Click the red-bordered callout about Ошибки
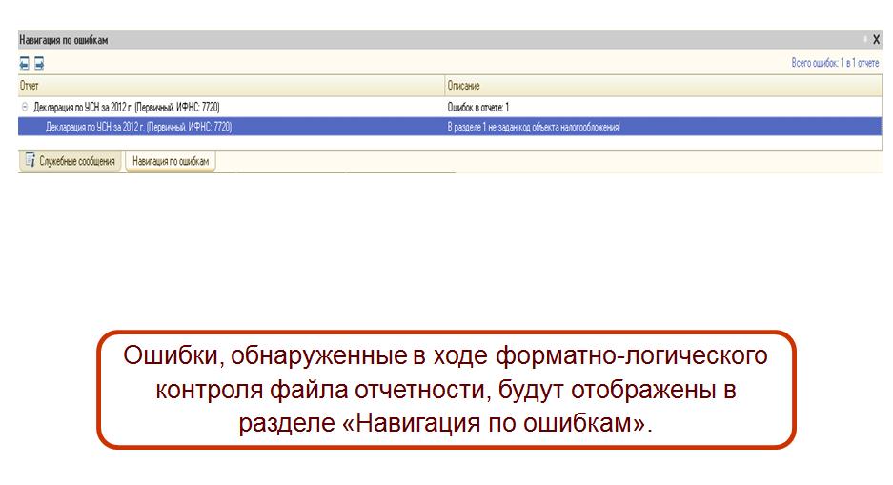893x485 pixels. tap(445, 389)
